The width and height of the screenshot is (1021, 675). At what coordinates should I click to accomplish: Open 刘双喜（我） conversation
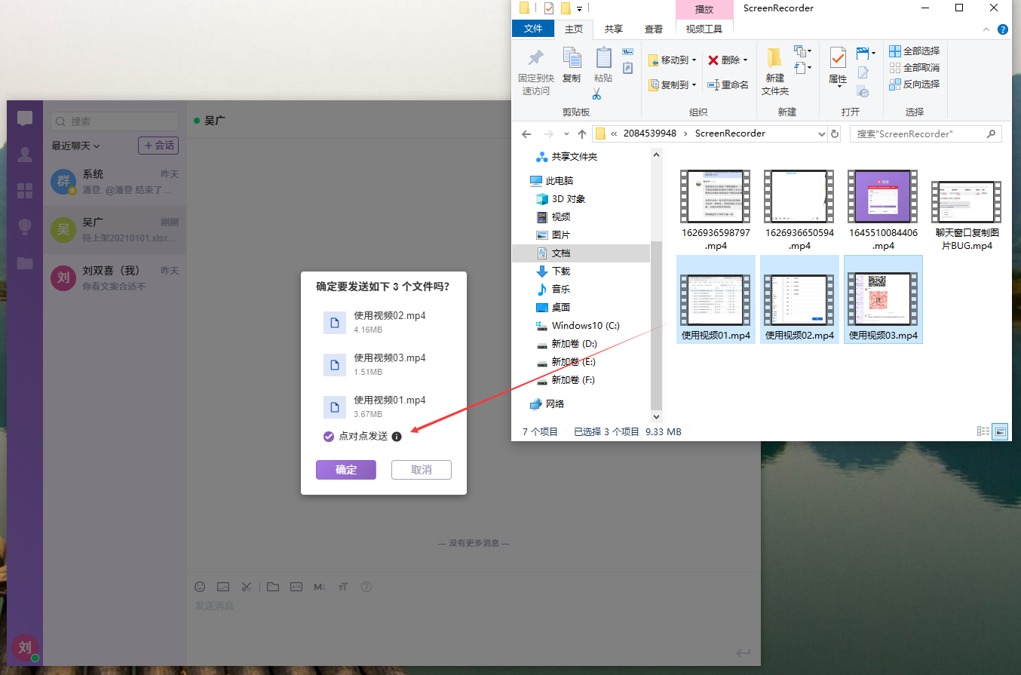click(115, 278)
